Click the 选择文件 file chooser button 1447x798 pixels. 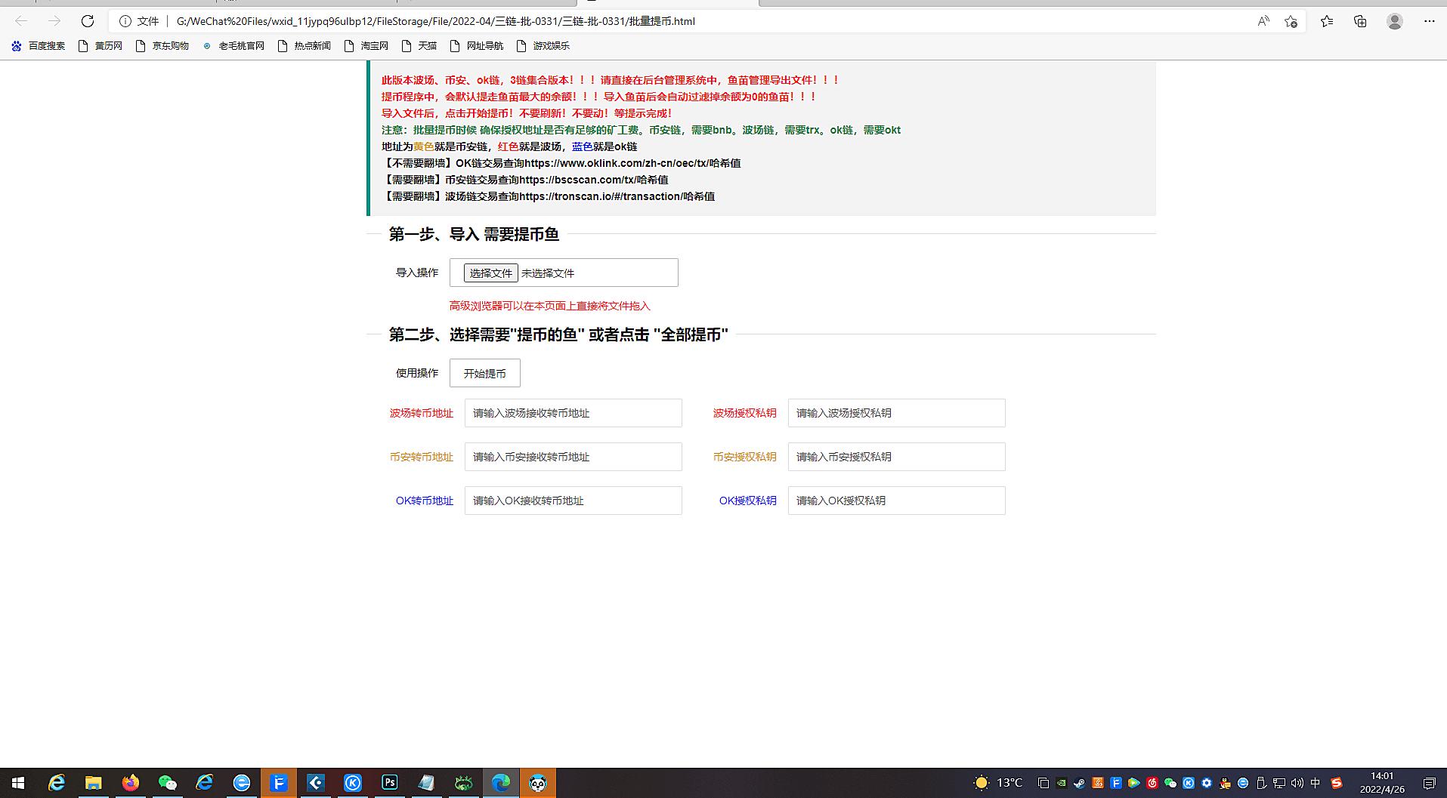[490, 273]
